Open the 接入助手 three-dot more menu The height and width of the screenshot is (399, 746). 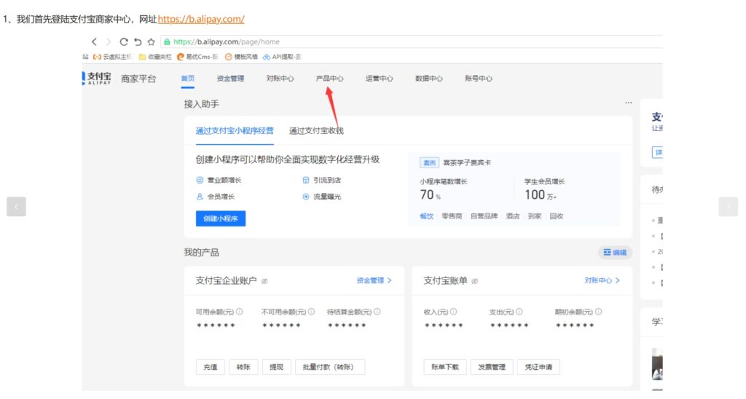pos(629,103)
